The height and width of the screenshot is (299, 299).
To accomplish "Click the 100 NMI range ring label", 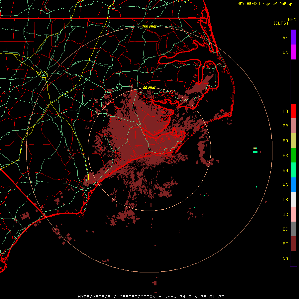I will 149,26.
